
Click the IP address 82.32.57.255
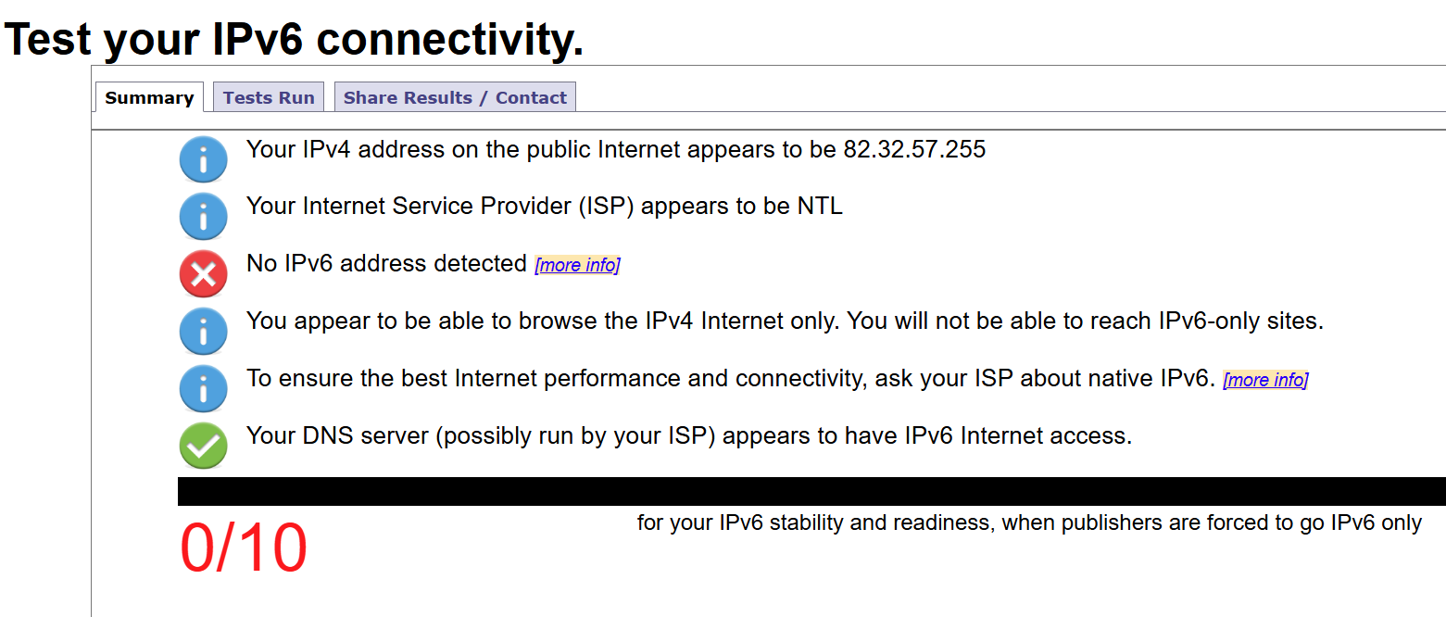[x=914, y=149]
